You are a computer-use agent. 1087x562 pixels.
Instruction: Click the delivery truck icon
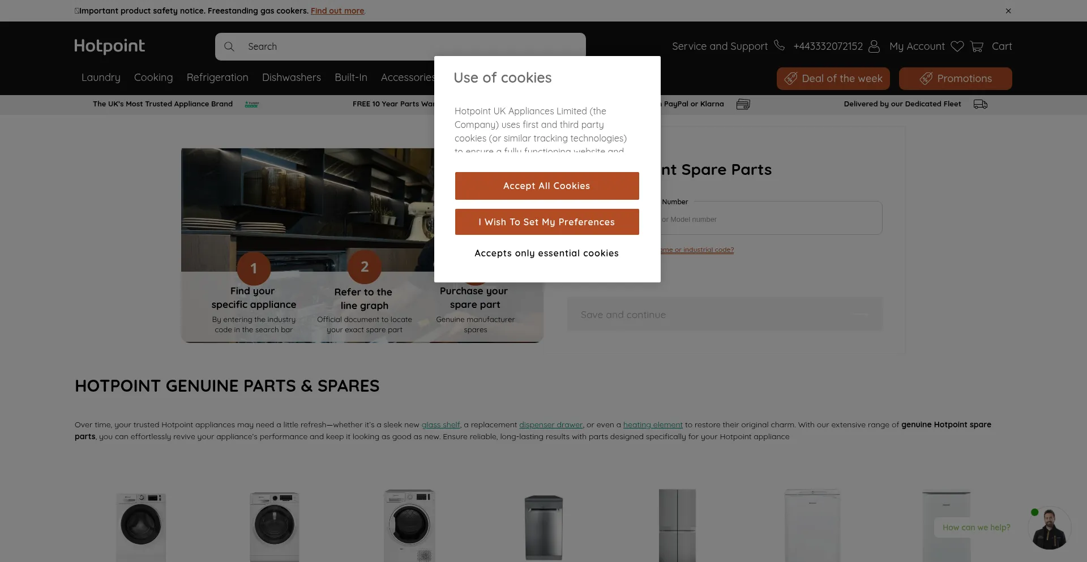(x=981, y=104)
